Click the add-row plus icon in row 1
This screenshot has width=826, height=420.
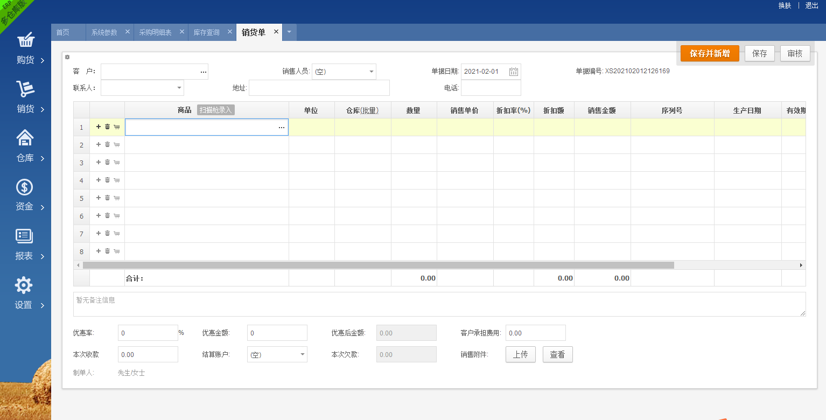[x=99, y=127]
